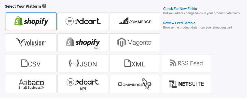Open the Review Feed Sample link
The image size is (247, 98).
tap(179, 23)
